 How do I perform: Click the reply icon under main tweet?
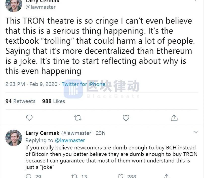click(x=29, y=118)
